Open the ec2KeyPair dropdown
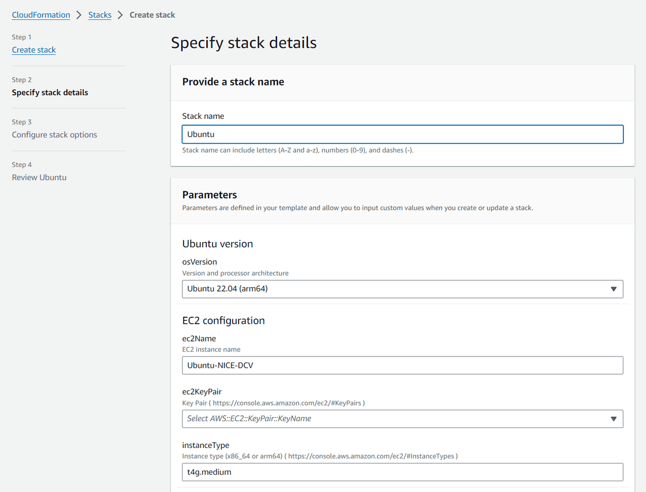Screen dimensions: 646x492 403,419
